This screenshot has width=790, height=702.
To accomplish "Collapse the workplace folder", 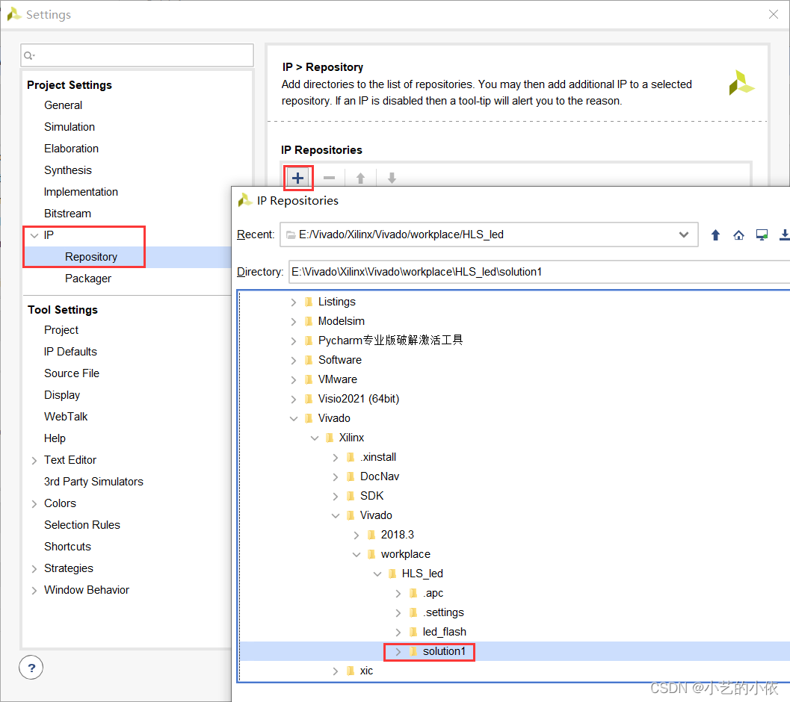I will tap(357, 554).
